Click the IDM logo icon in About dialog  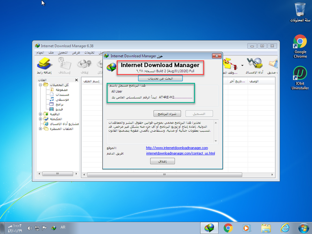tap(111, 67)
